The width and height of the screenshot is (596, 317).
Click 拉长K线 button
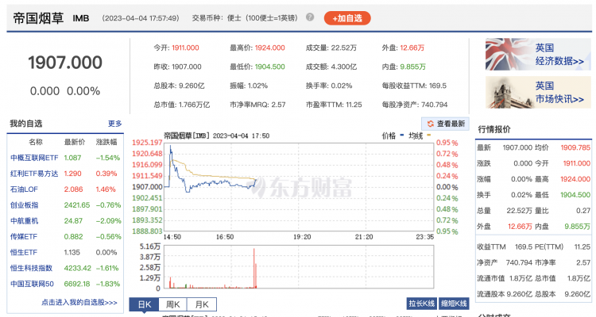pyautogui.click(x=421, y=304)
